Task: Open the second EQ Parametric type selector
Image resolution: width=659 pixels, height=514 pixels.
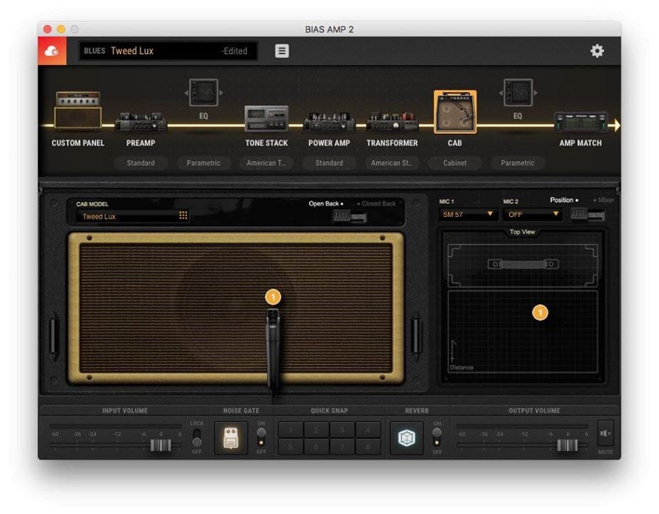Action: [x=518, y=163]
